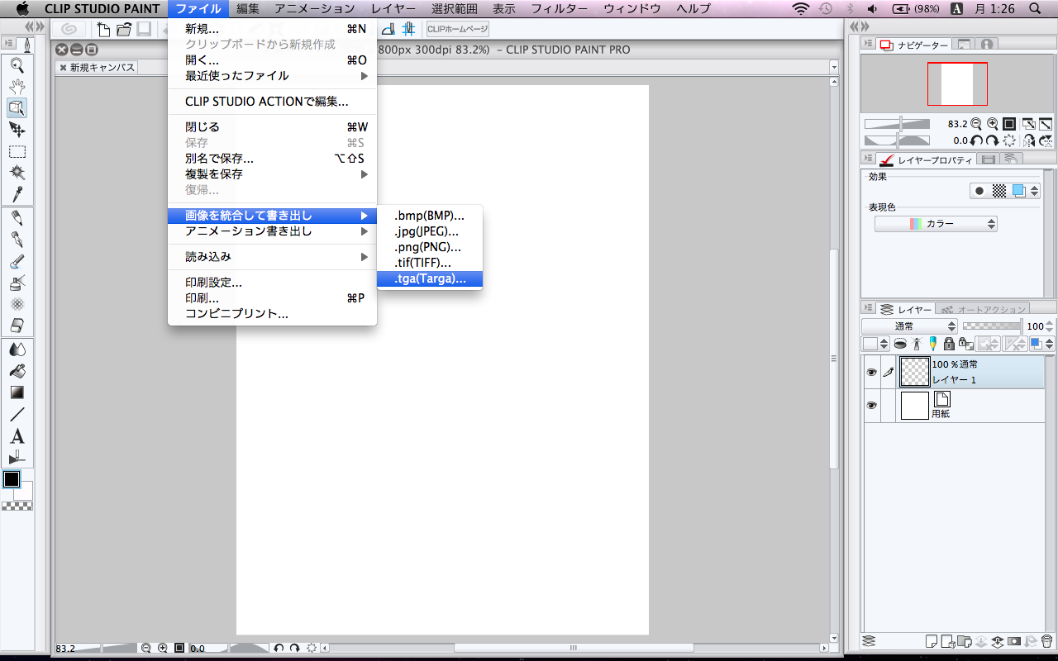Click Rotate Left in Navigator
The image size is (1058, 661).
click(977, 141)
